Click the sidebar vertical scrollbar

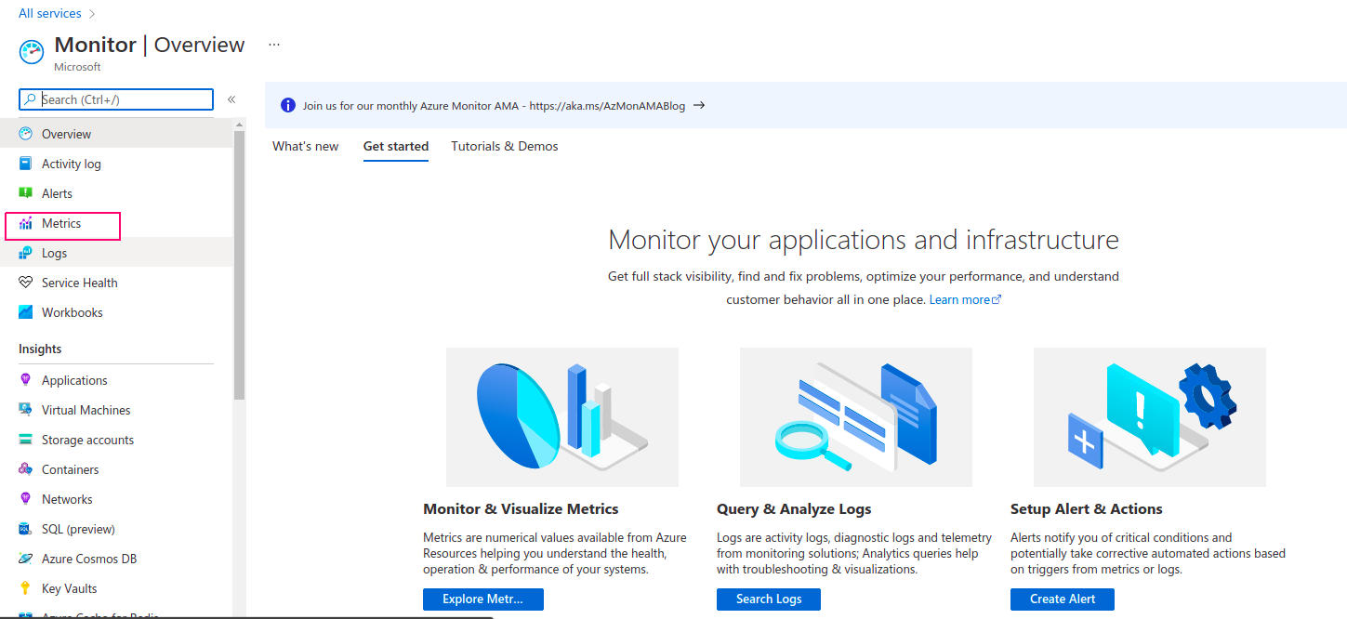[x=240, y=265]
